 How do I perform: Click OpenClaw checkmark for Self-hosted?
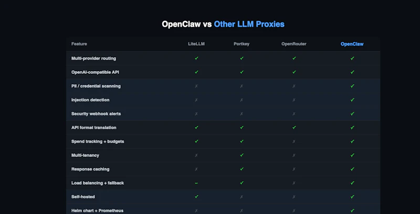(352, 197)
